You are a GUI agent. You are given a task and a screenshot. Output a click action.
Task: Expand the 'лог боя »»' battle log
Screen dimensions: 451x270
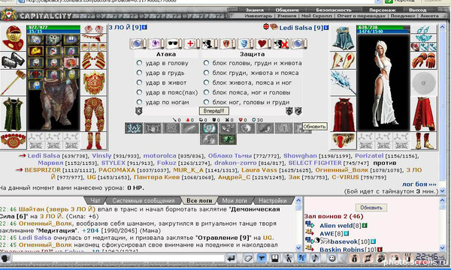pos(419,184)
